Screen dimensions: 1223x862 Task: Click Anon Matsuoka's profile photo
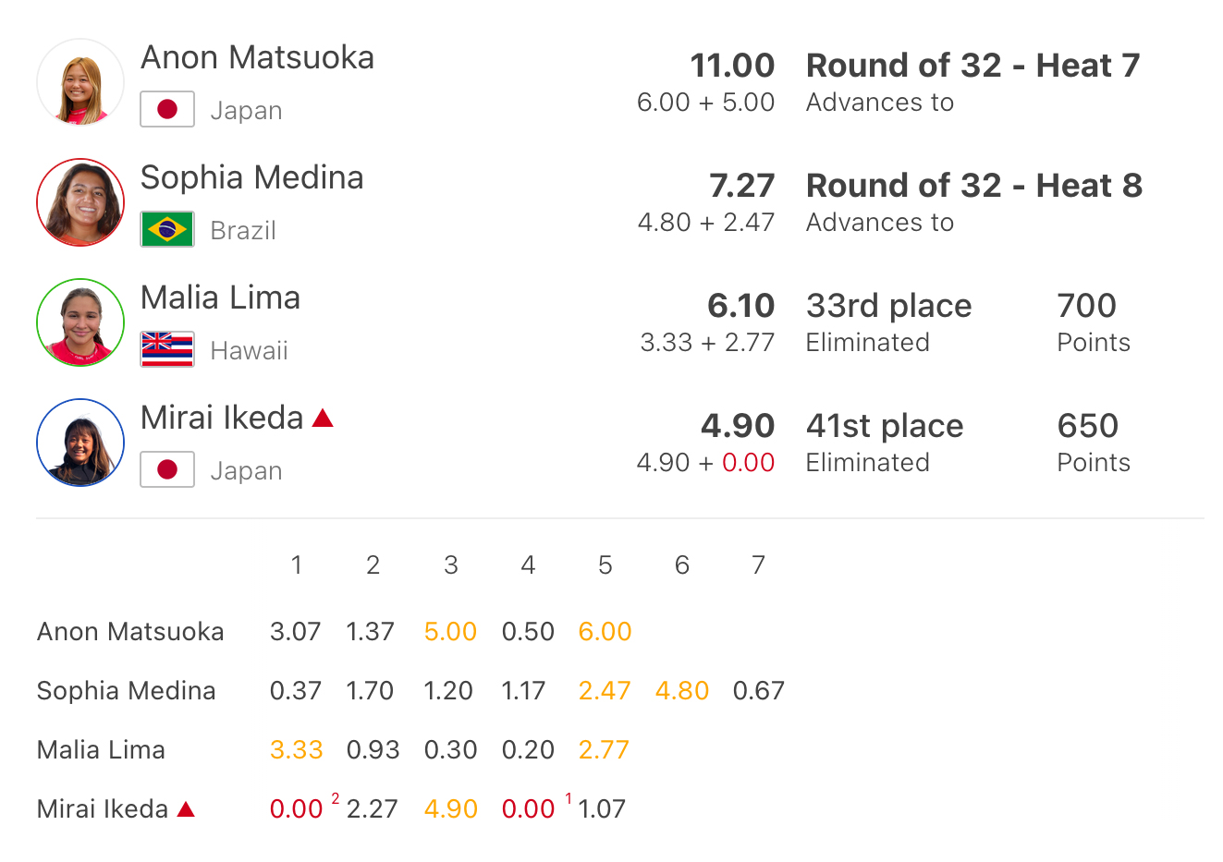80,82
